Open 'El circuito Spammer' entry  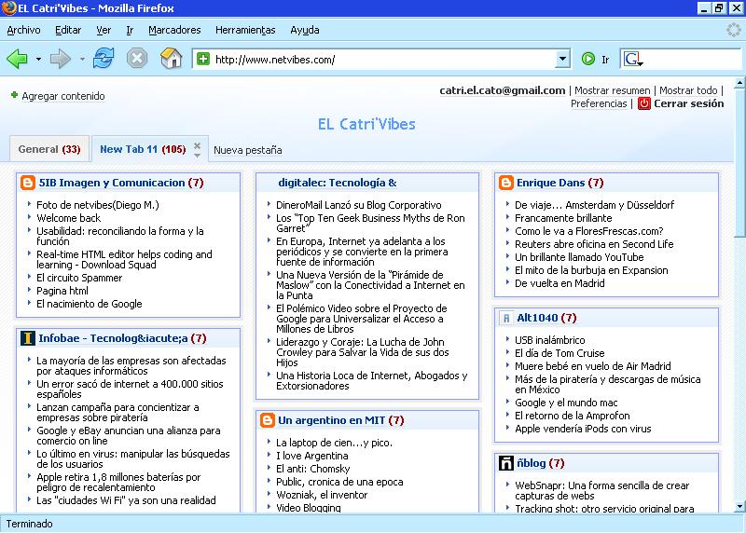pos(79,278)
